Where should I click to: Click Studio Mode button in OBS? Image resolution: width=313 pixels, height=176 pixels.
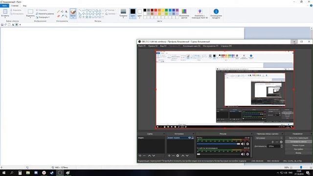tap(298, 146)
